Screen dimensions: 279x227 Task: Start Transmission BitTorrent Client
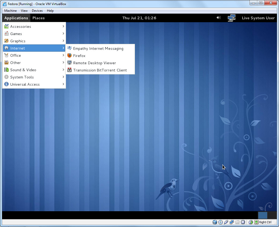[100, 70]
